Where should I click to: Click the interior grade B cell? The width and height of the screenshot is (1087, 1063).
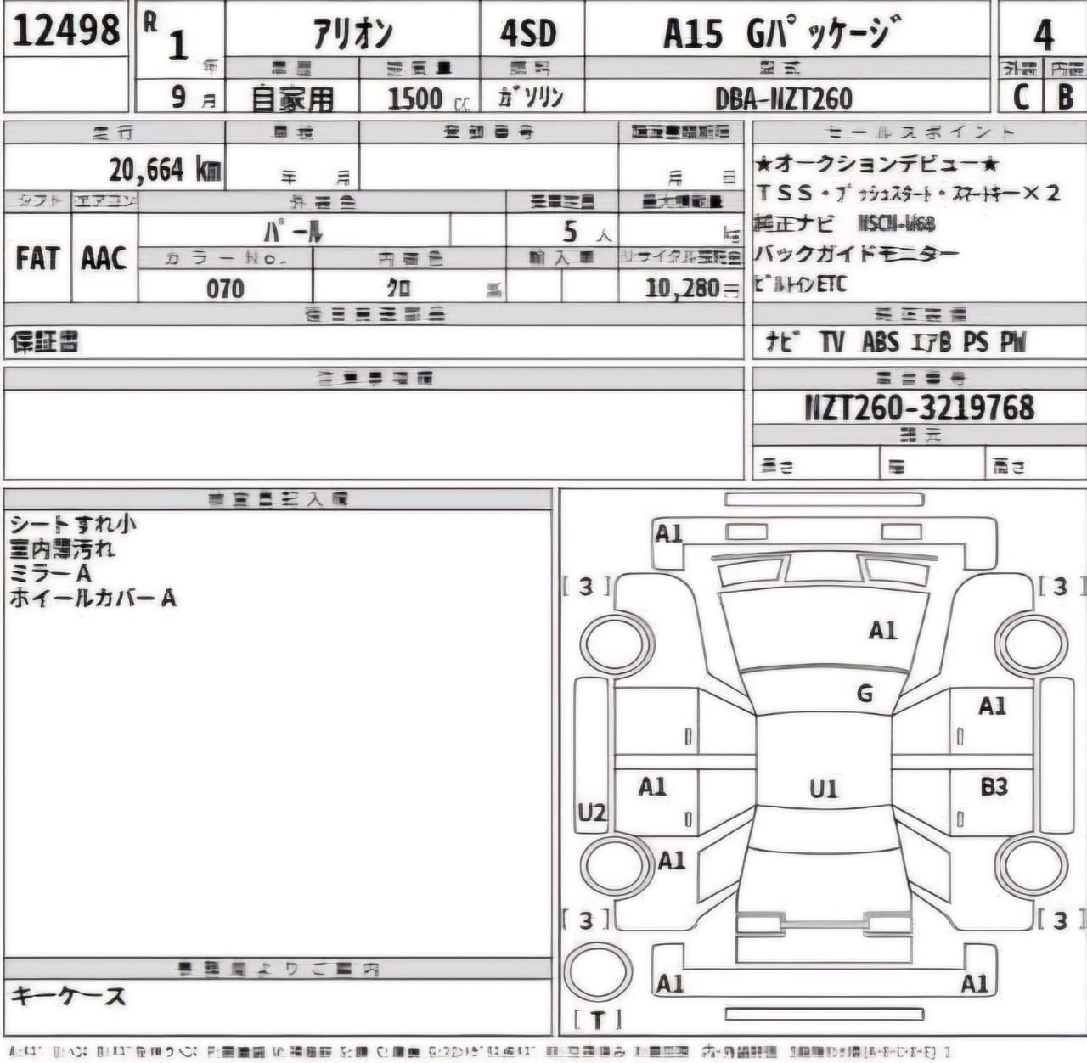(x=1065, y=97)
